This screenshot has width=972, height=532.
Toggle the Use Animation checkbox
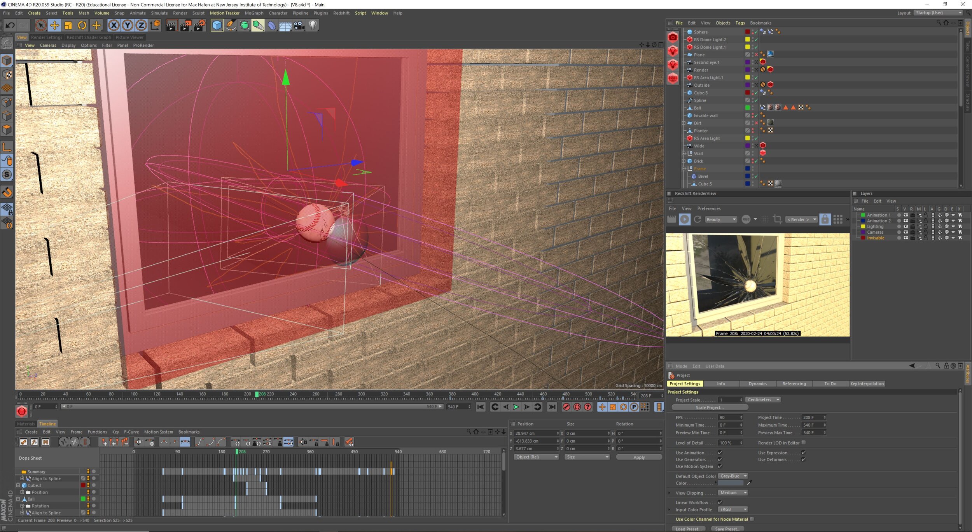coord(720,453)
